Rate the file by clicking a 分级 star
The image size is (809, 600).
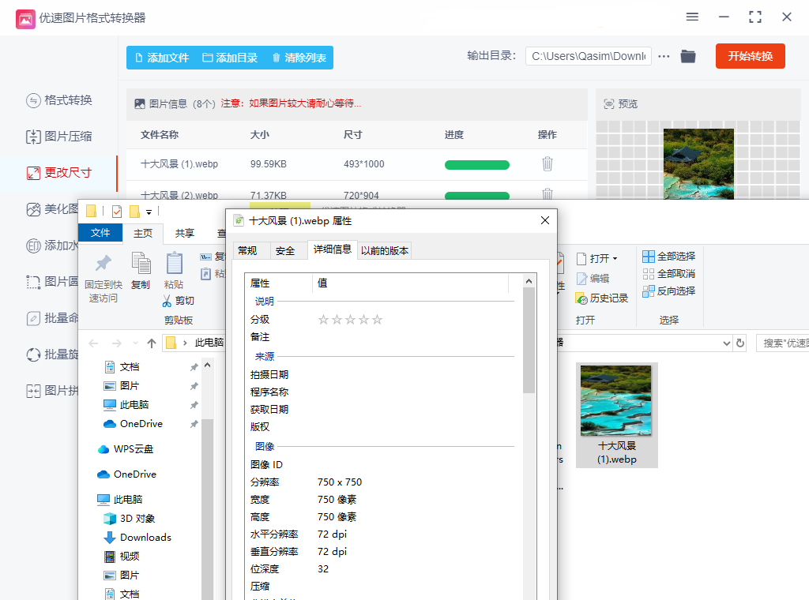pyautogui.click(x=350, y=319)
